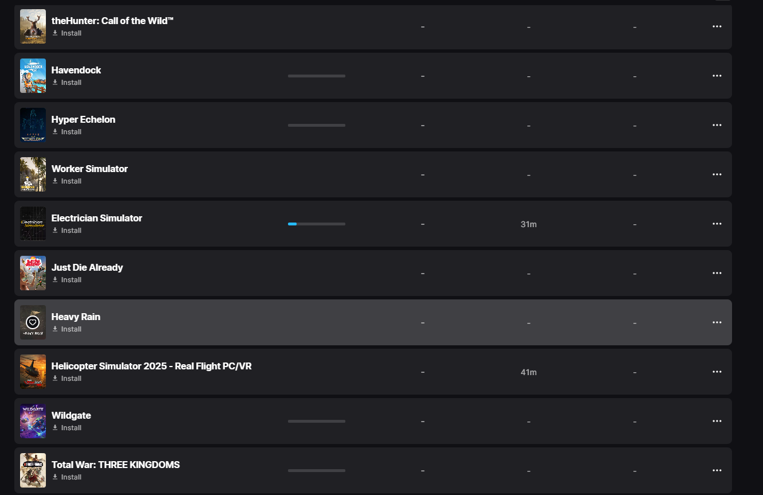The width and height of the screenshot is (763, 495).
Task: Open the three-dot menu for Heavy Rain
Action: point(717,322)
